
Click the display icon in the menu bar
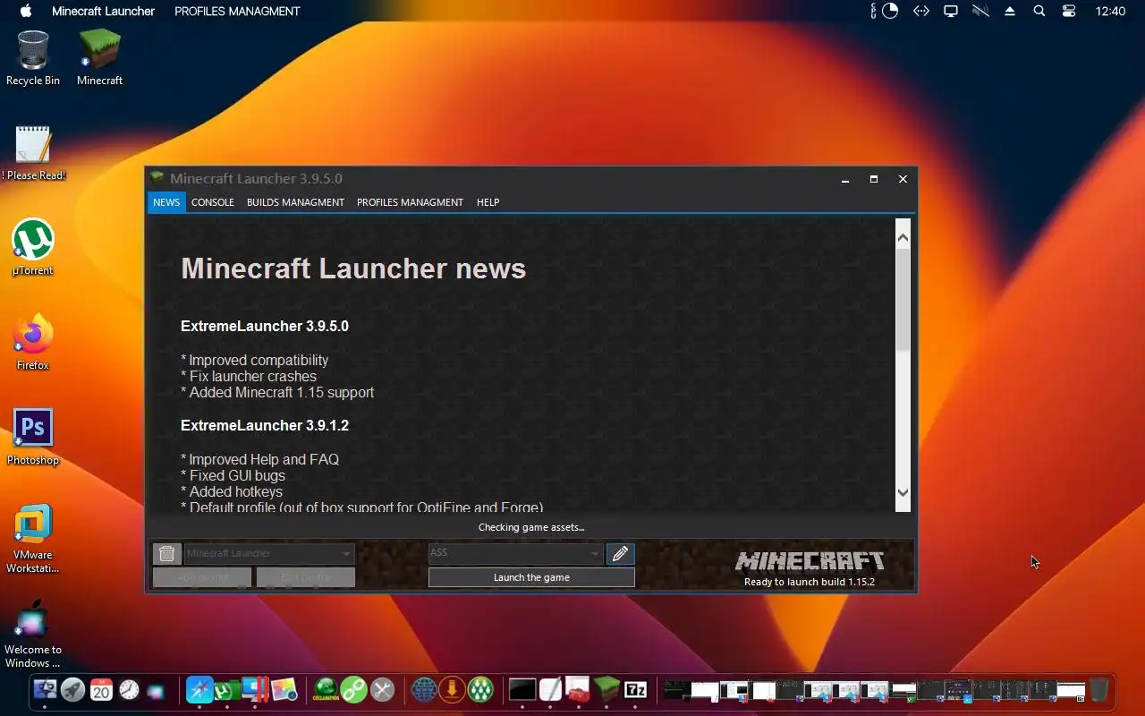951,11
